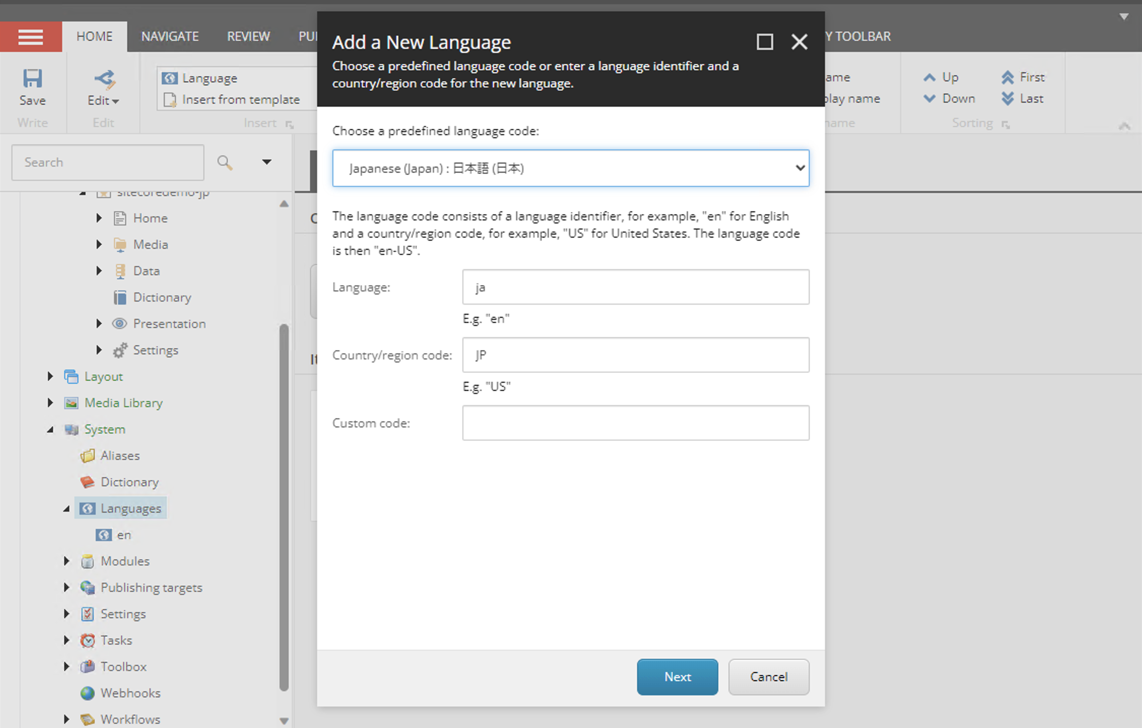Maximize the Add a New Language dialog
The image size is (1142, 728).
(x=765, y=42)
